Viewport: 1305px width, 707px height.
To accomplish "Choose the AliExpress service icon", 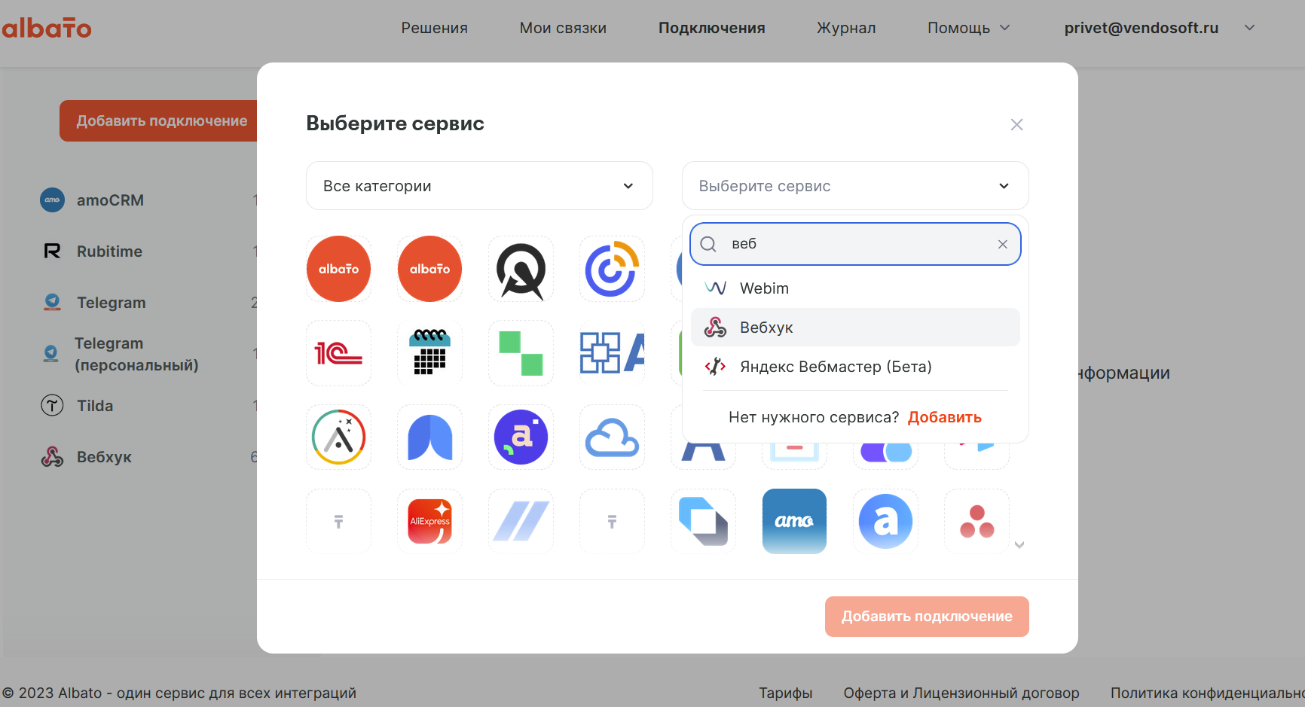I will [x=429, y=522].
